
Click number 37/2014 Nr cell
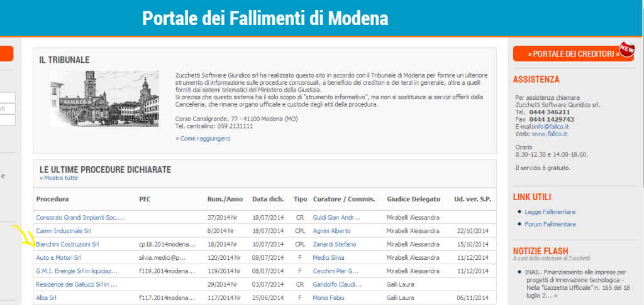tap(223, 218)
